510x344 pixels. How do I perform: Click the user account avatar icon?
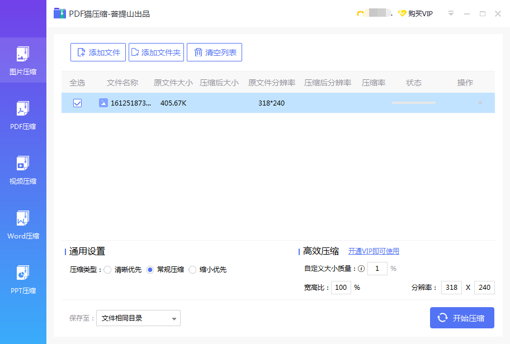click(x=360, y=13)
